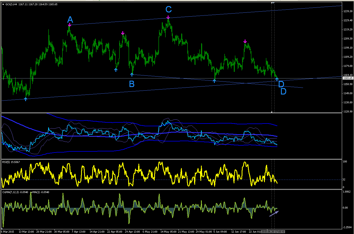Click the 6 Mar 2015 time axis label
The height and width of the screenshot is (234, 354).
(x=8, y=232)
